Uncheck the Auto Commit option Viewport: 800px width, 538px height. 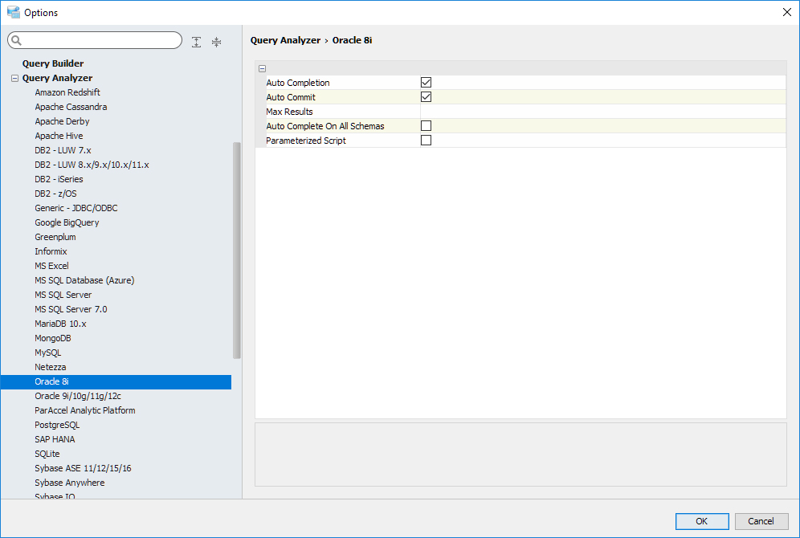(x=427, y=97)
